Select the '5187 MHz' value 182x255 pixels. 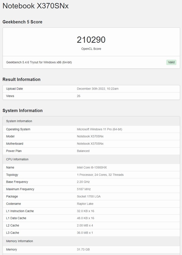coord(84,189)
